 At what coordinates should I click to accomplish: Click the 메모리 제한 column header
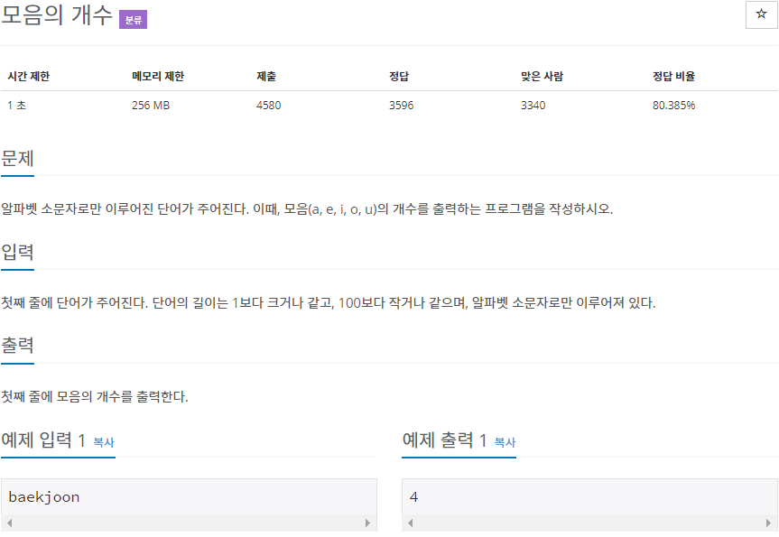coord(158,77)
